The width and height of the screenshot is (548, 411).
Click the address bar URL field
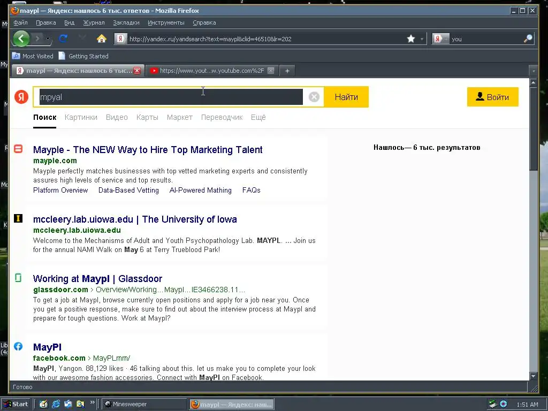point(265,39)
